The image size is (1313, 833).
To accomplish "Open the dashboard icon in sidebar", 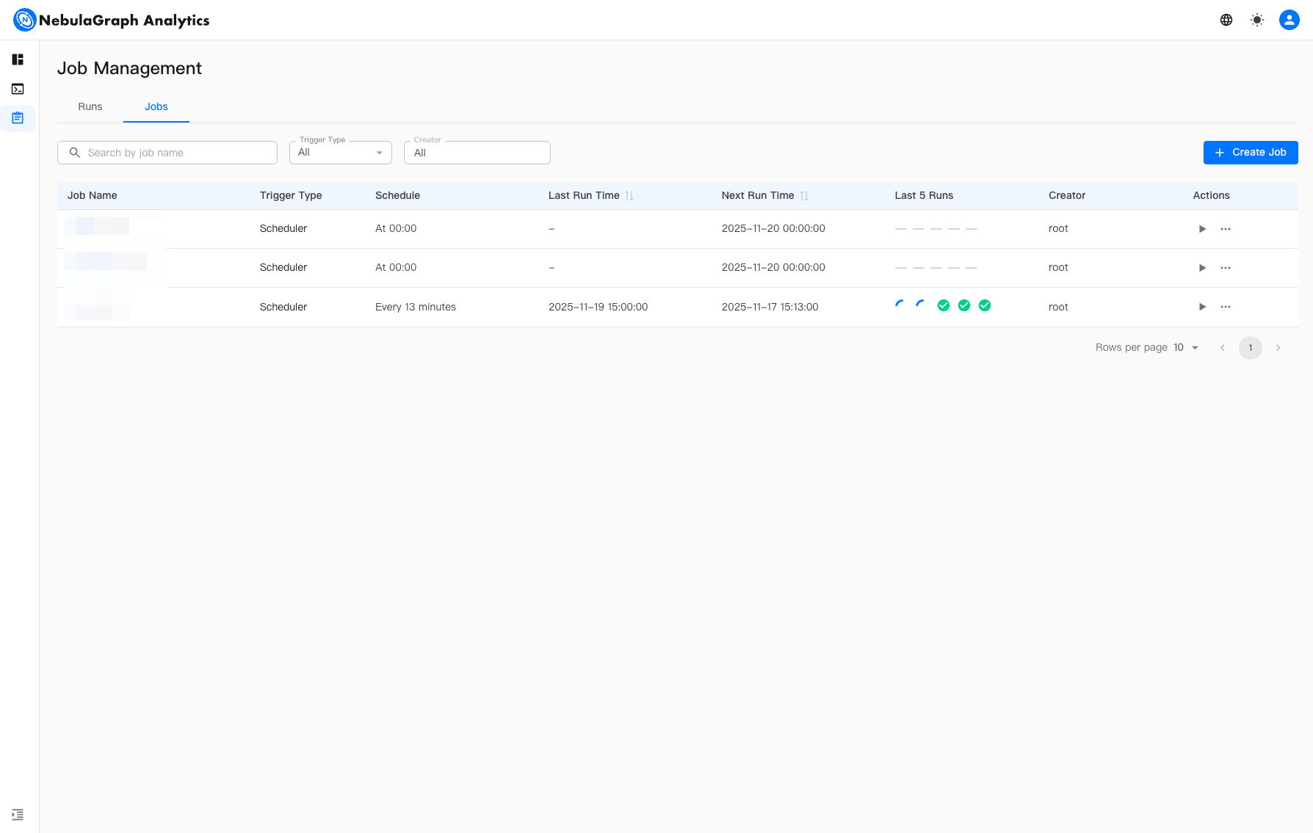I will (18, 59).
